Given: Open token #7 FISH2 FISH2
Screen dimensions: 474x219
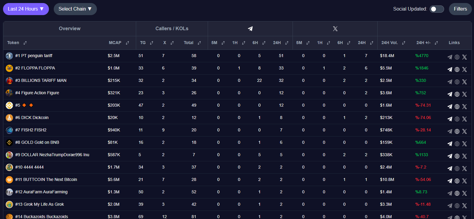Looking at the screenshot, I should (31, 130).
